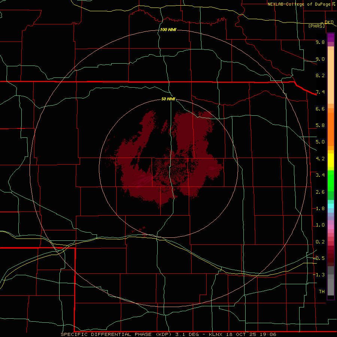Pick the yellow color bar segment
The width and height of the screenshot is (337, 337).
[331, 160]
